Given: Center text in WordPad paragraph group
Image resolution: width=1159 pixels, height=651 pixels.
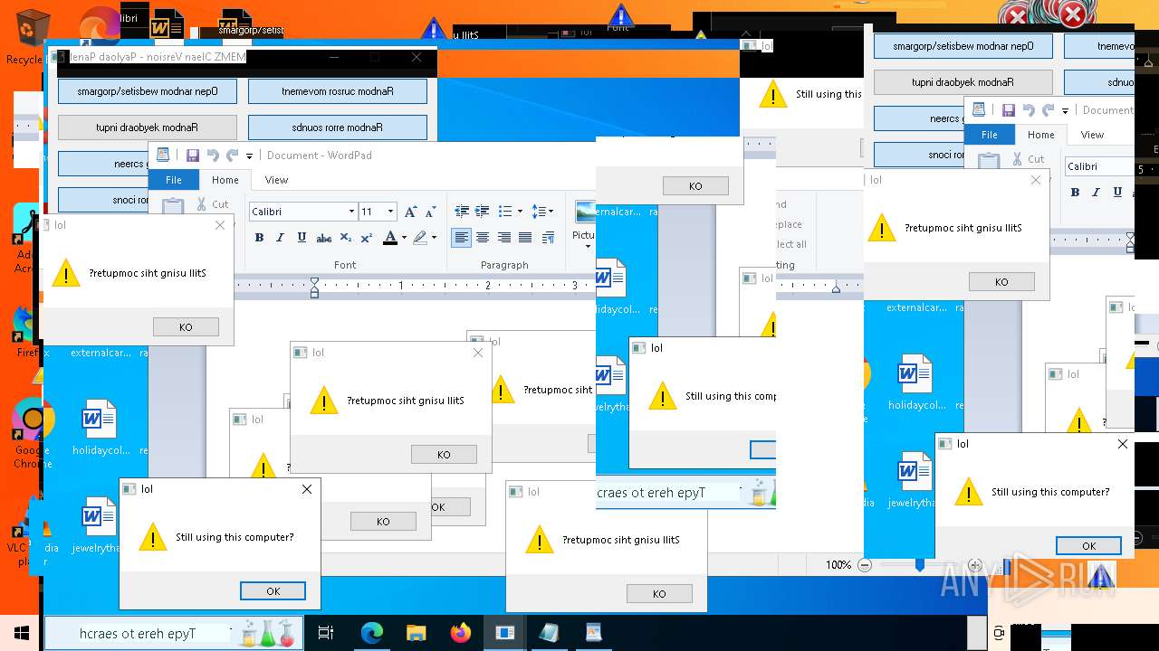Looking at the screenshot, I should point(483,238).
